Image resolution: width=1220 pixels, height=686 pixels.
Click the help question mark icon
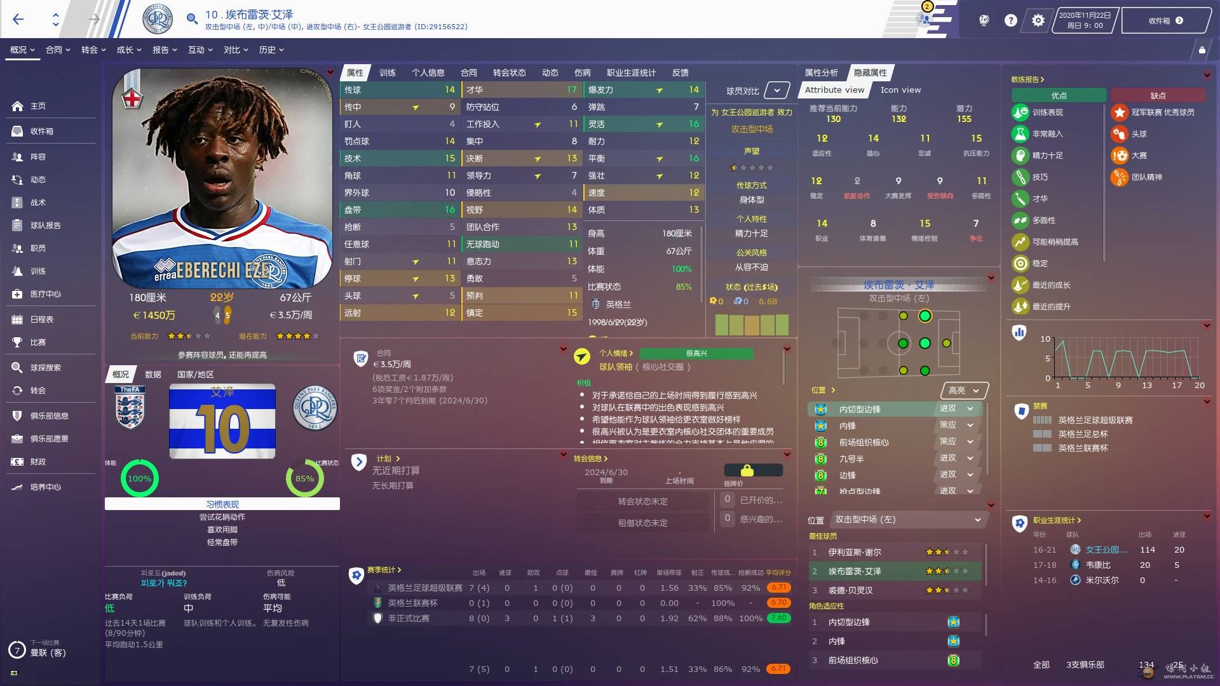point(1010,20)
